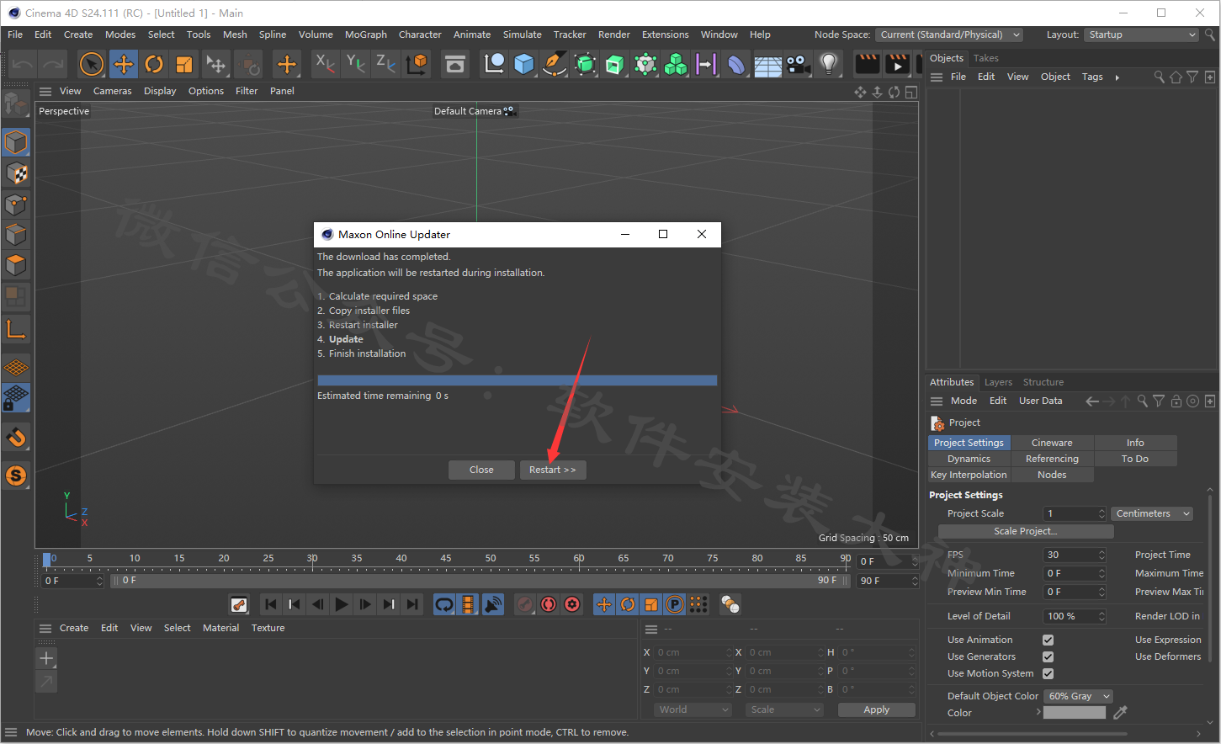Switch to the Layers tab

pos(998,382)
